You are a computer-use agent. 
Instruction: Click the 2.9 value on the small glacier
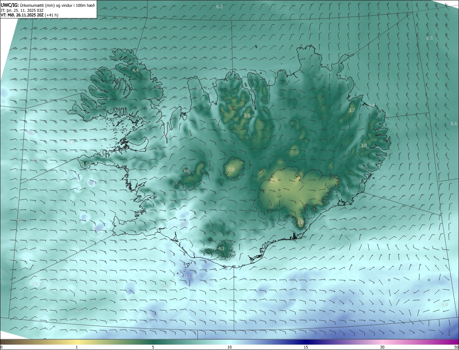click(231, 169)
